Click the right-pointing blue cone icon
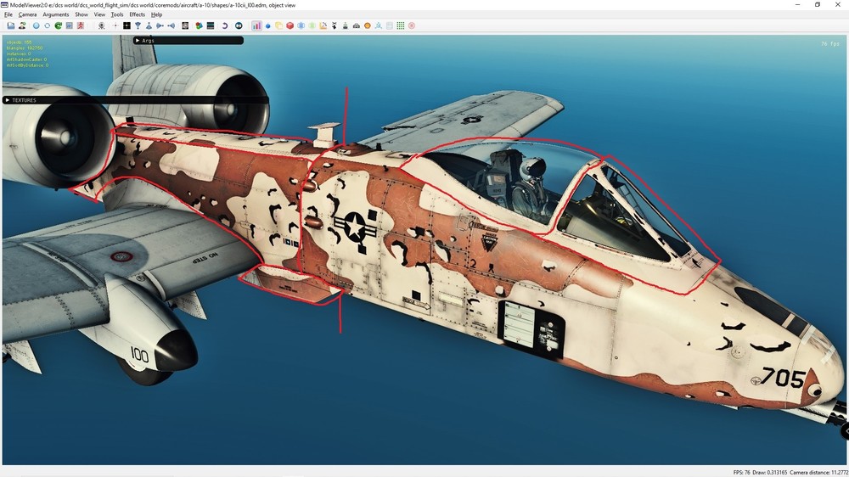Image resolution: width=849 pixels, height=477 pixels. point(160,25)
